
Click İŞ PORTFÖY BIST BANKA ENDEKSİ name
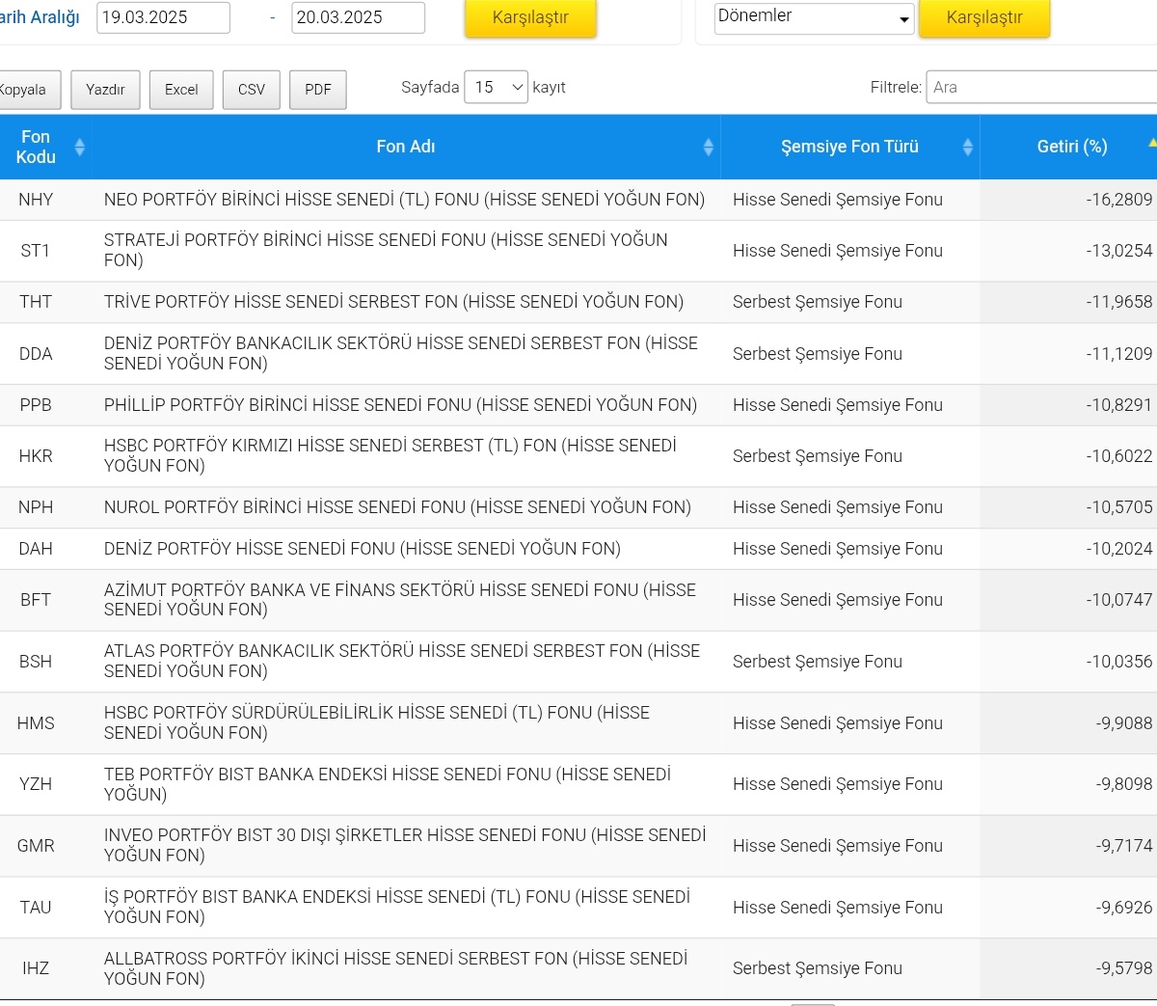pos(397,907)
